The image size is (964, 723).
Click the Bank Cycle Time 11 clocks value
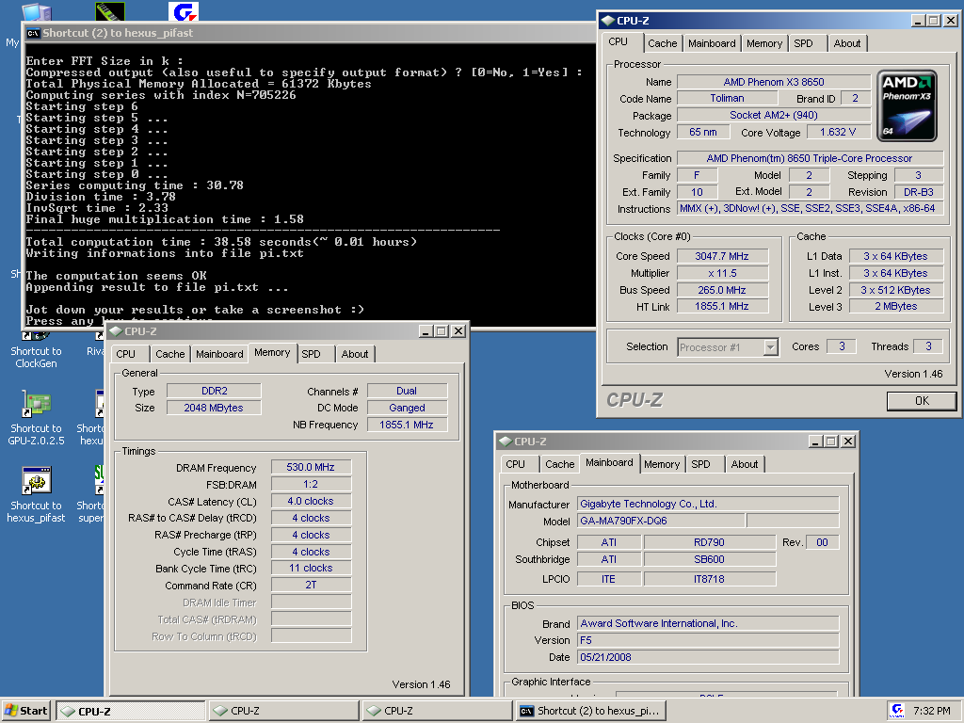311,568
